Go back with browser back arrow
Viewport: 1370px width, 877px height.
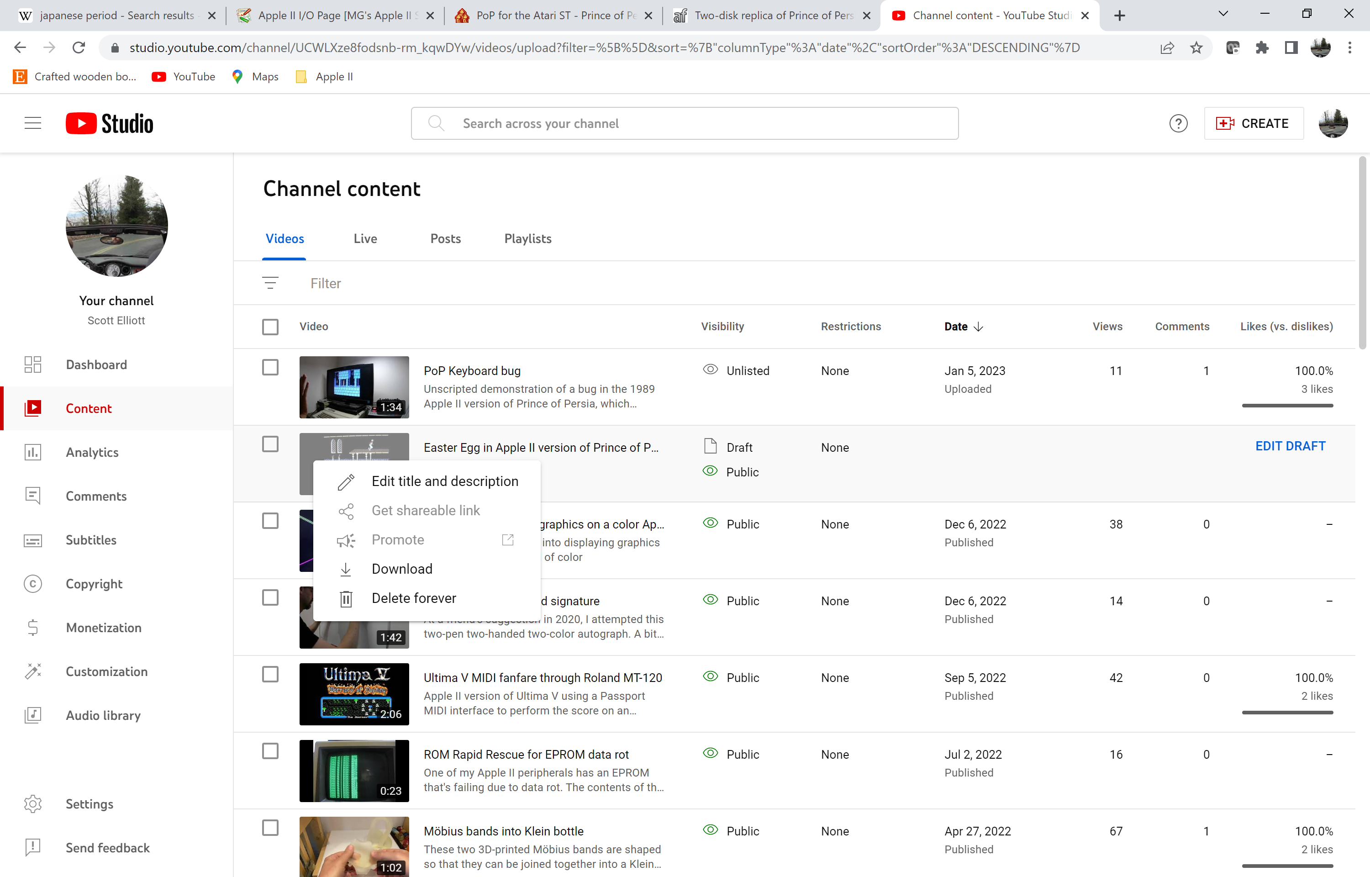(x=20, y=48)
